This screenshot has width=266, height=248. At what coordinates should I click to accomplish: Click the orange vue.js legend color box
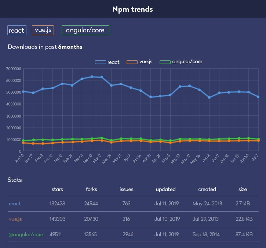[132, 62]
